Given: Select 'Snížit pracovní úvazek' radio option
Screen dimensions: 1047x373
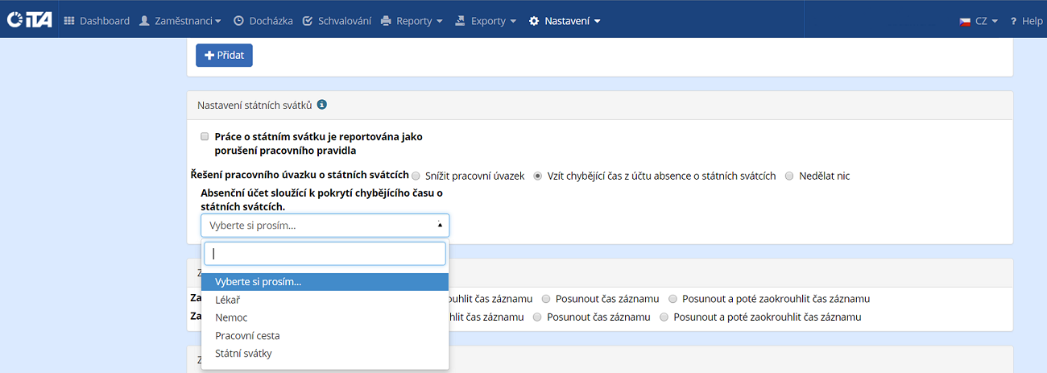Looking at the screenshot, I should tap(416, 176).
